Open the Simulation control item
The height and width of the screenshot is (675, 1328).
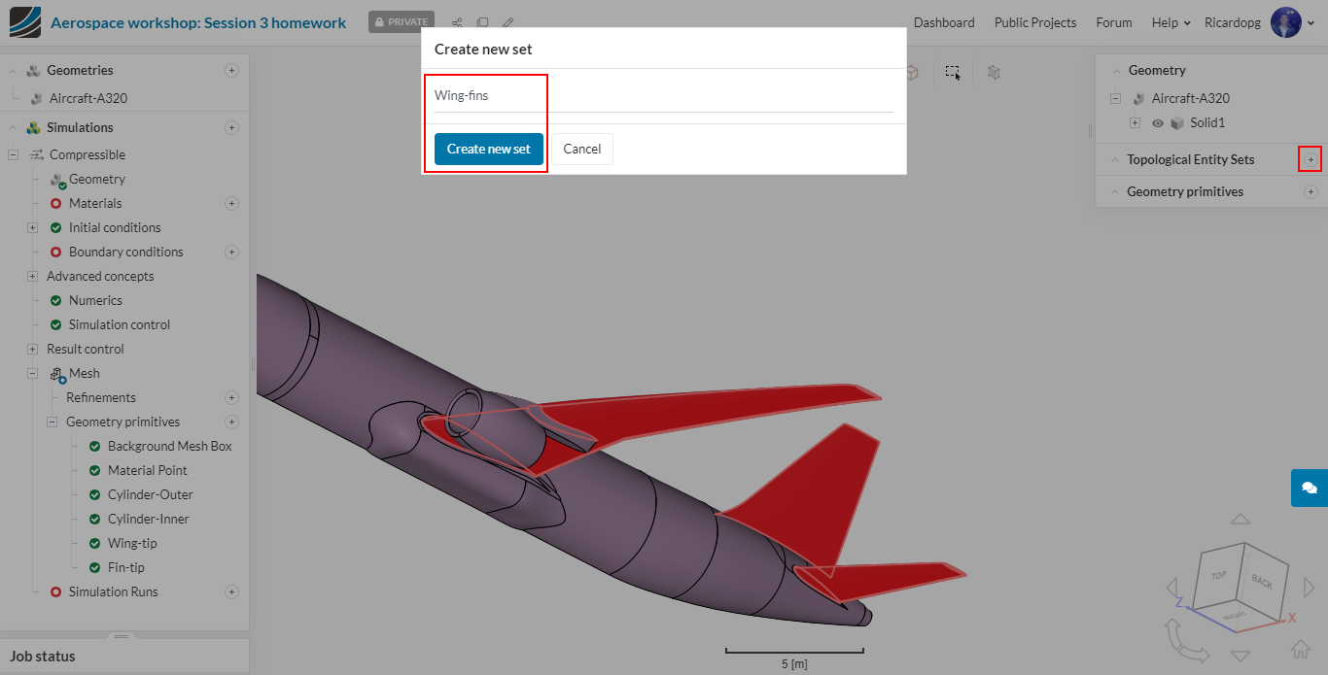(x=120, y=324)
